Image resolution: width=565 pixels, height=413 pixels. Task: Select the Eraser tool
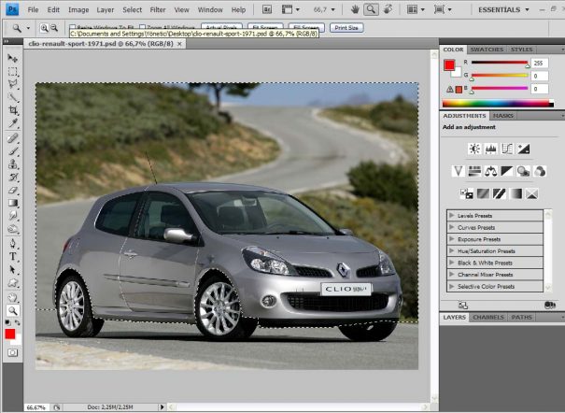[x=13, y=190]
